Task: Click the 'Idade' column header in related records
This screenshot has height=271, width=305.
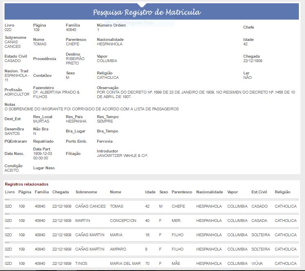Action: [150, 192]
